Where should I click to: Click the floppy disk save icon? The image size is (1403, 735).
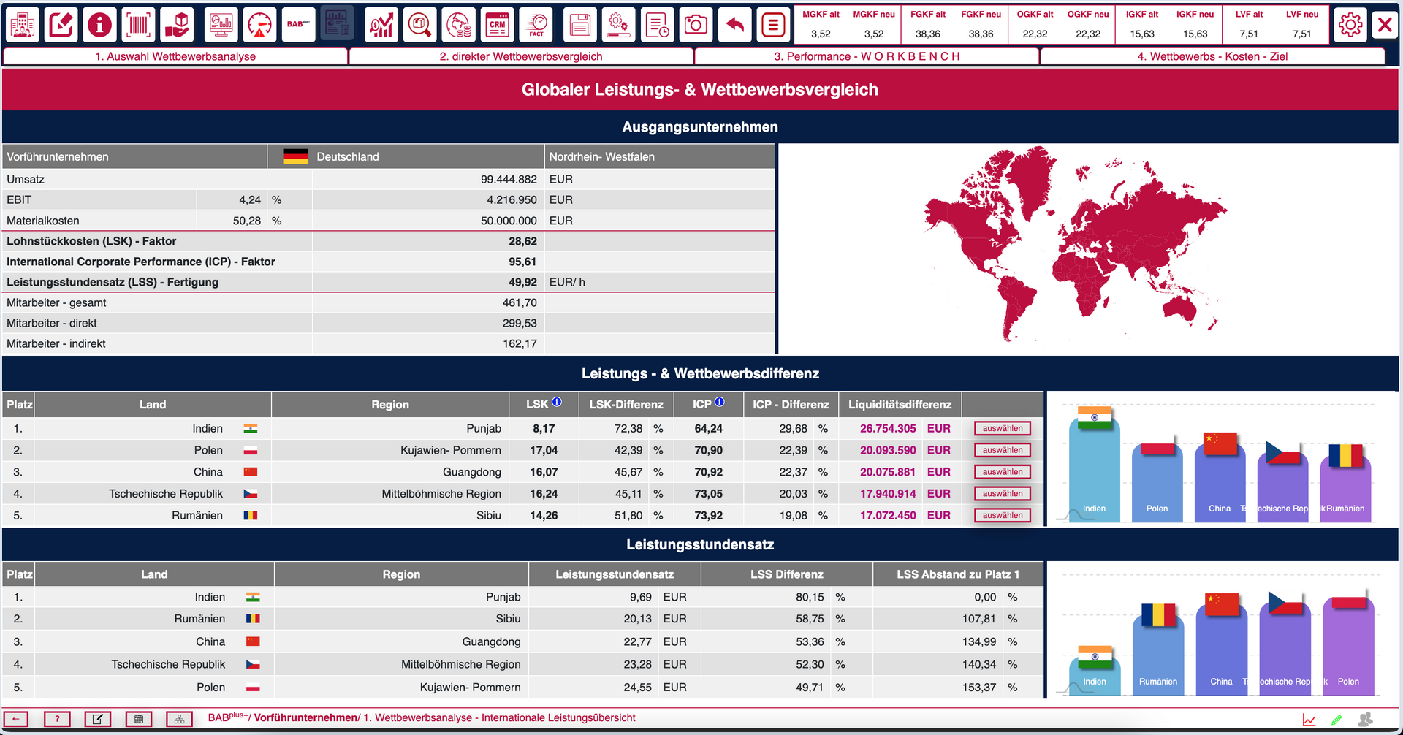click(580, 26)
